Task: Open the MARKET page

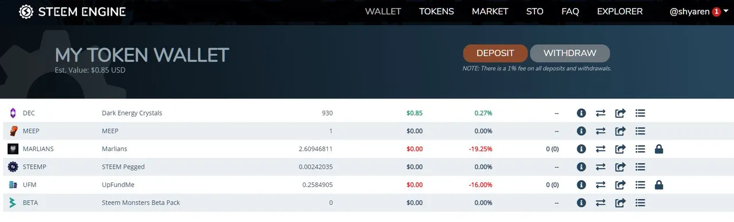Action: click(x=490, y=11)
